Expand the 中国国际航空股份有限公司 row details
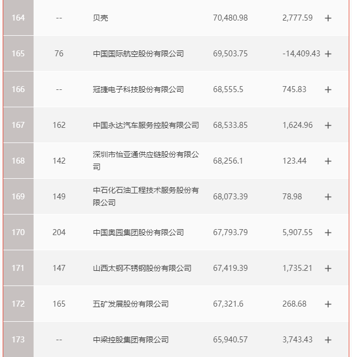 pos(328,54)
